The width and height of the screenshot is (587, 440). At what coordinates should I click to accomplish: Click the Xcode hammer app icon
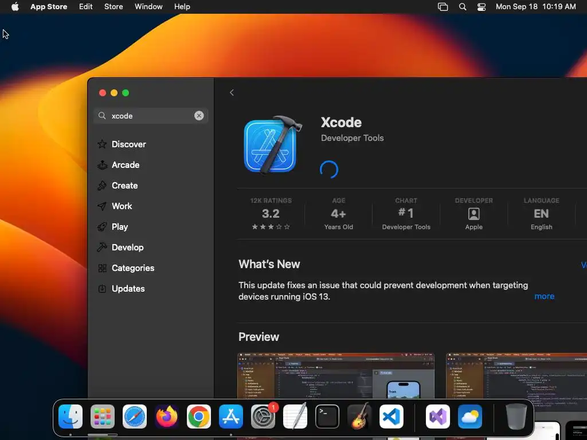pyautogui.click(x=272, y=145)
